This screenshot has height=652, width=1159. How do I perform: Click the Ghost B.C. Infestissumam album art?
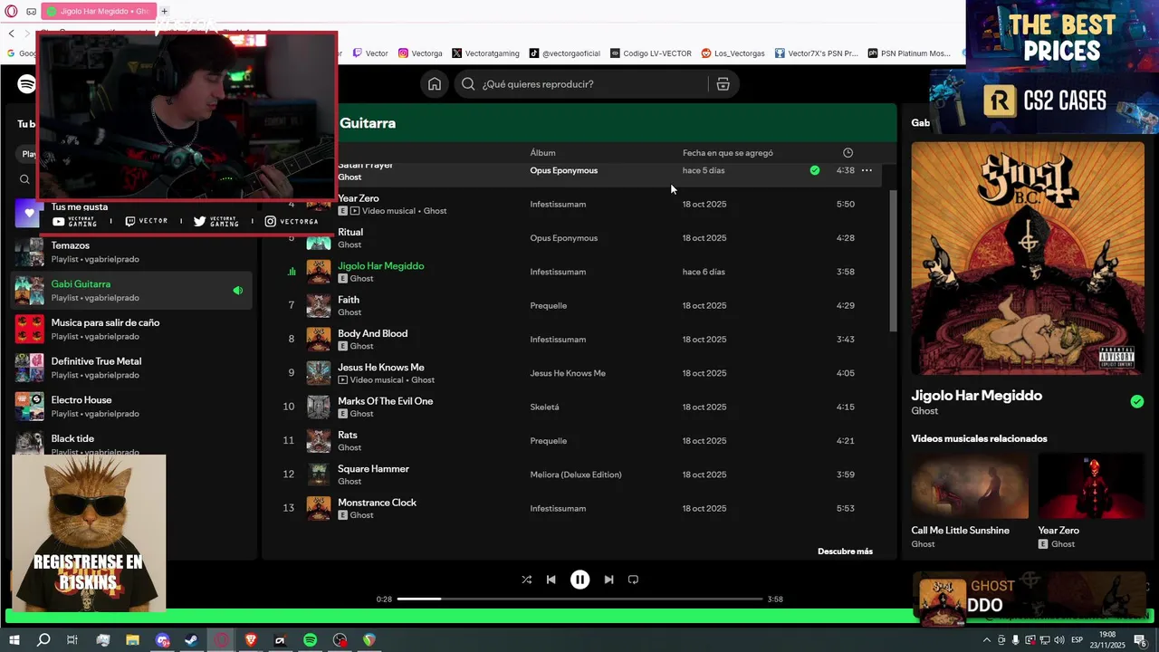coord(1028,258)
